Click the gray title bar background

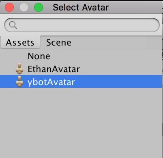135,7
